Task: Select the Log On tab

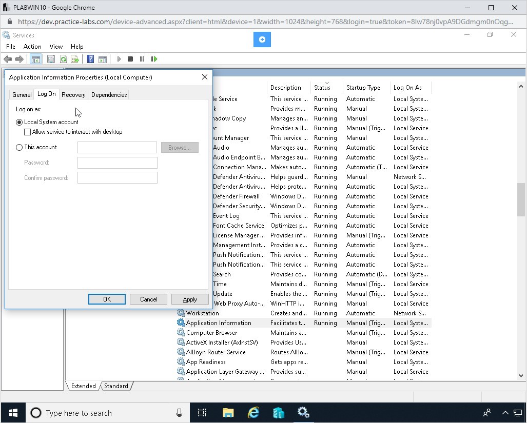Action: (x=46, y=94)
